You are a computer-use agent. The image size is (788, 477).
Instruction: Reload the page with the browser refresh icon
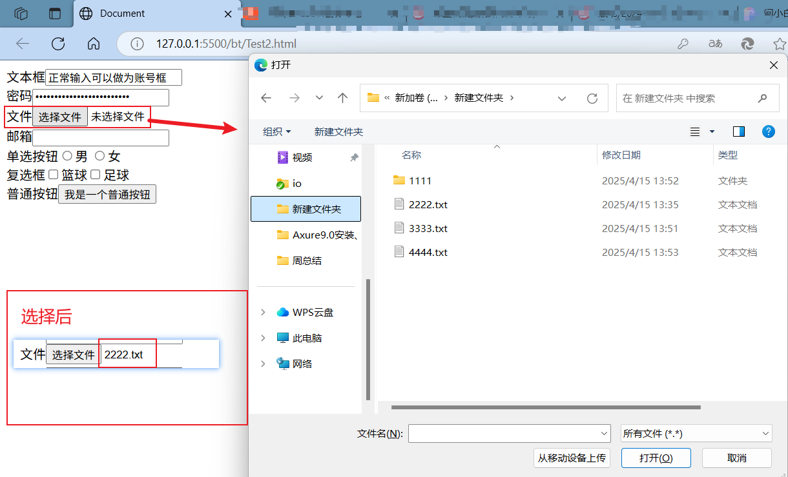(57, 44)
